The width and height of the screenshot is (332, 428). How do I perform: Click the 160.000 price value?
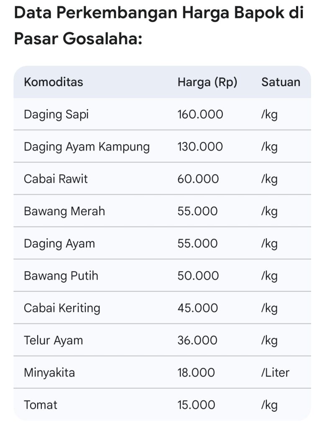pyautogui.click(x=200, y=115)
